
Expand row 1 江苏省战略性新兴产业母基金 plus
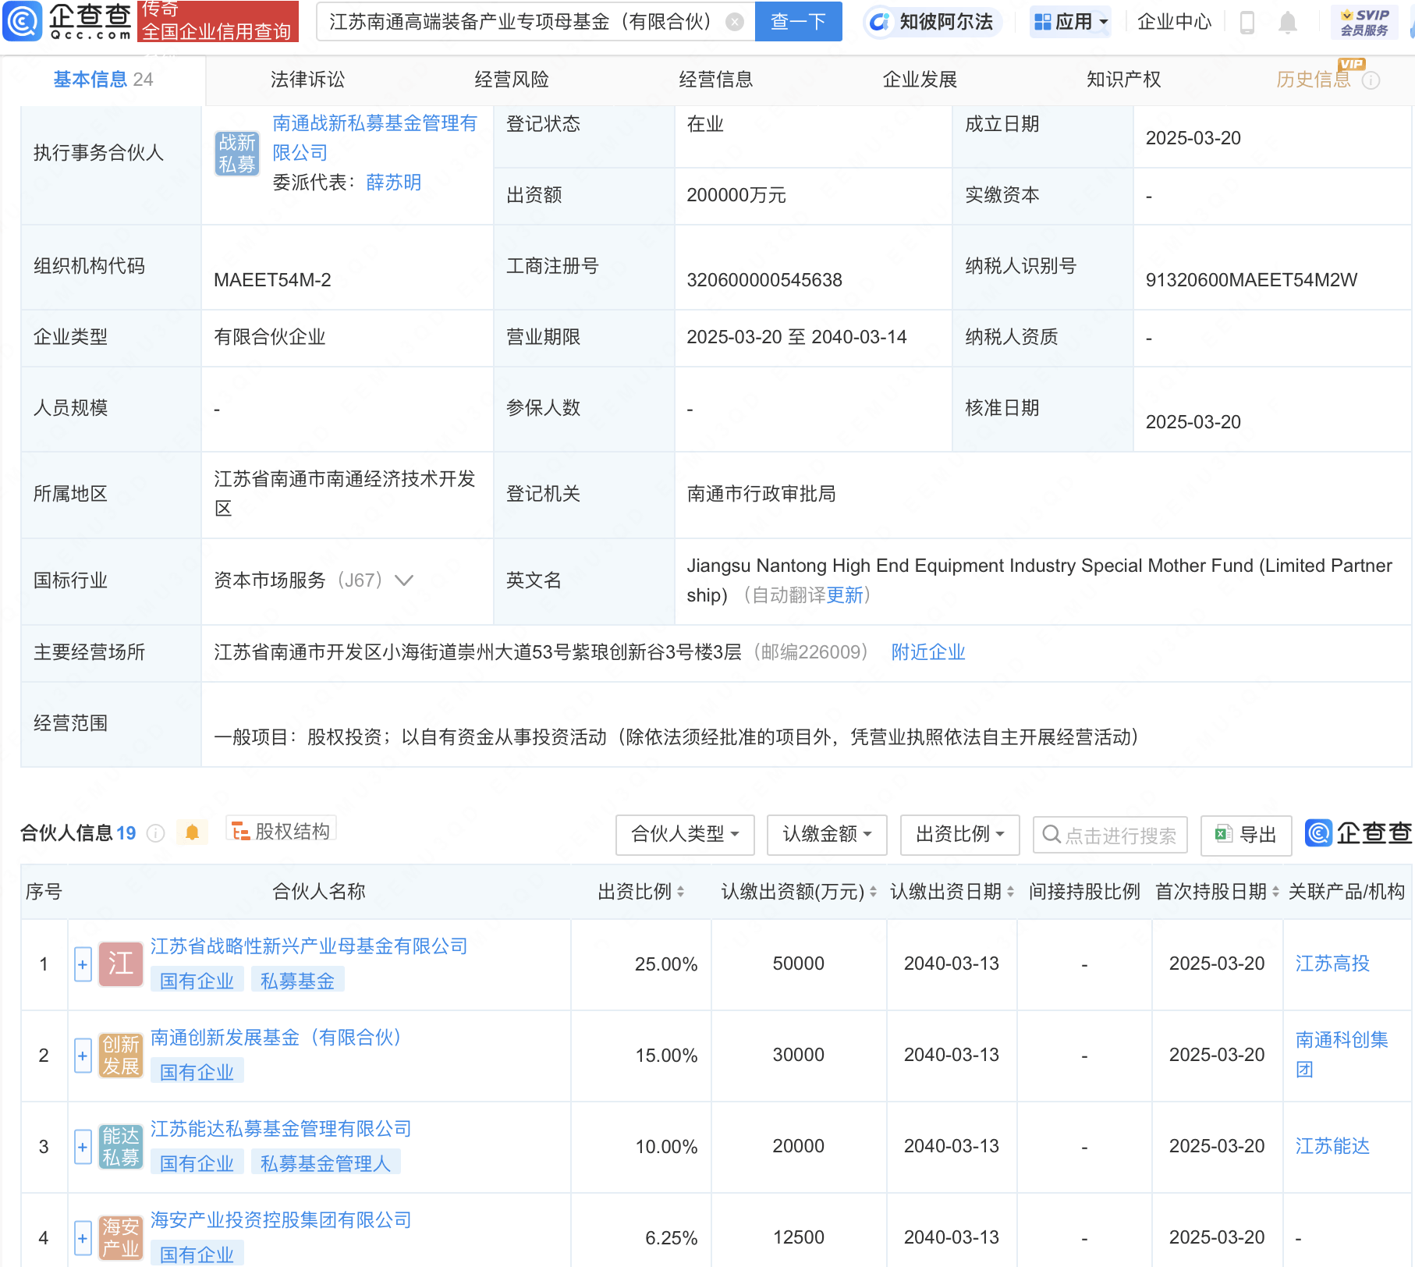coord(83,964)
